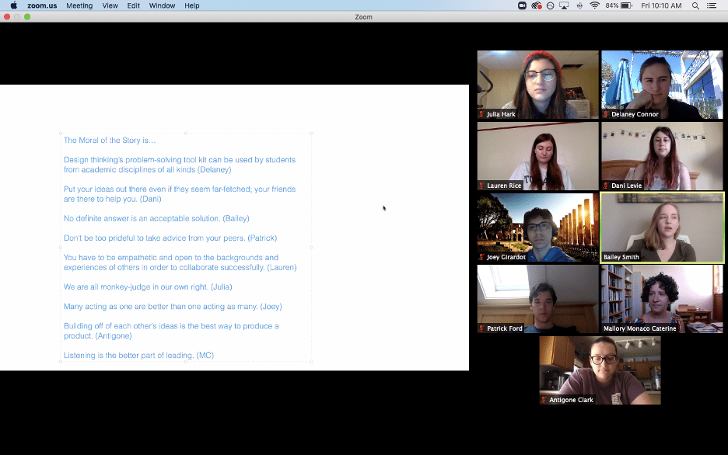Click Mallory Monaco Caterine's video tile
This screenshot has height=455, width=728.
point(662,298)
